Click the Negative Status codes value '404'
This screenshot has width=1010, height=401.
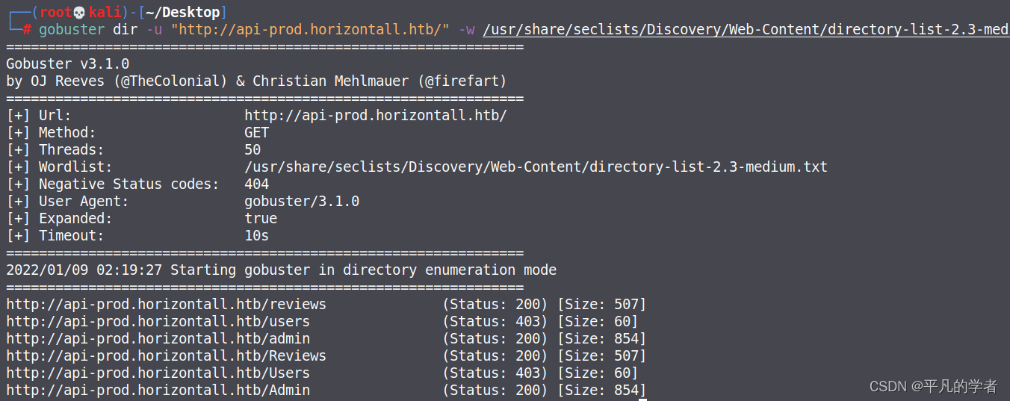click(x=257, y=184)
